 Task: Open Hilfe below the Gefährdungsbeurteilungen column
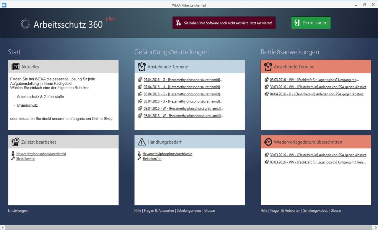point(138,211)
